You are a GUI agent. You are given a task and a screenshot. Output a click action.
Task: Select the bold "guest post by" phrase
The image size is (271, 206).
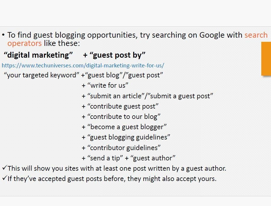click(118, 55)
